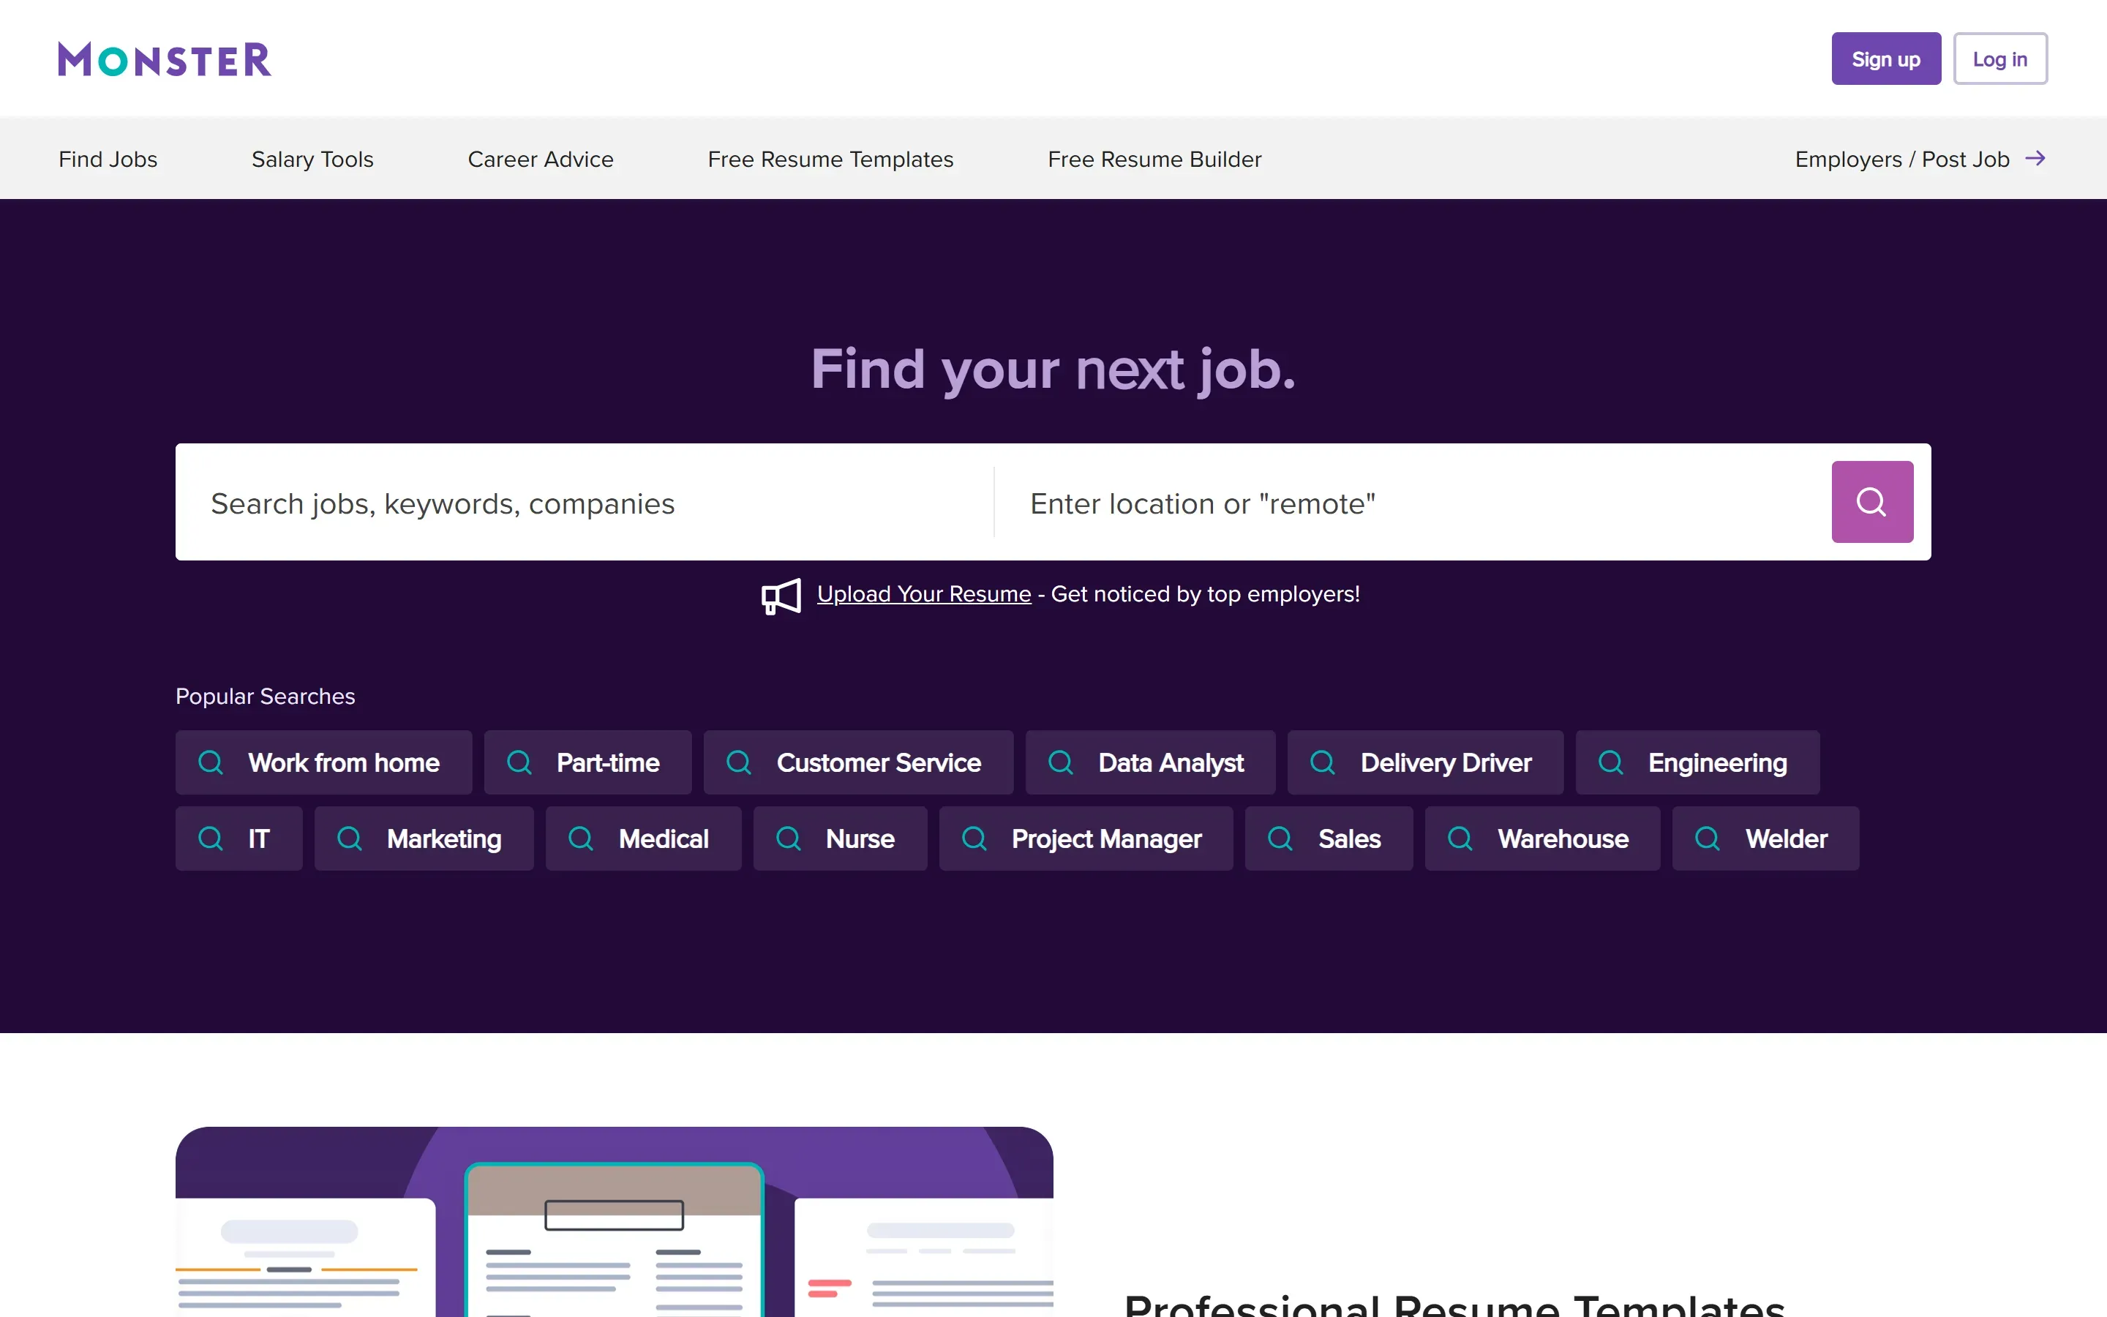This screenshot has height=1317, width=2107.
Task: Choose the Delivery Driver popular search
Action: pos(1425,762)
